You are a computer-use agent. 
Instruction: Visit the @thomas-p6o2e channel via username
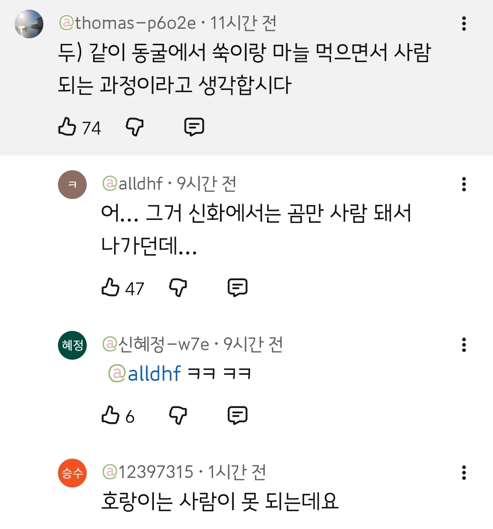128,23
